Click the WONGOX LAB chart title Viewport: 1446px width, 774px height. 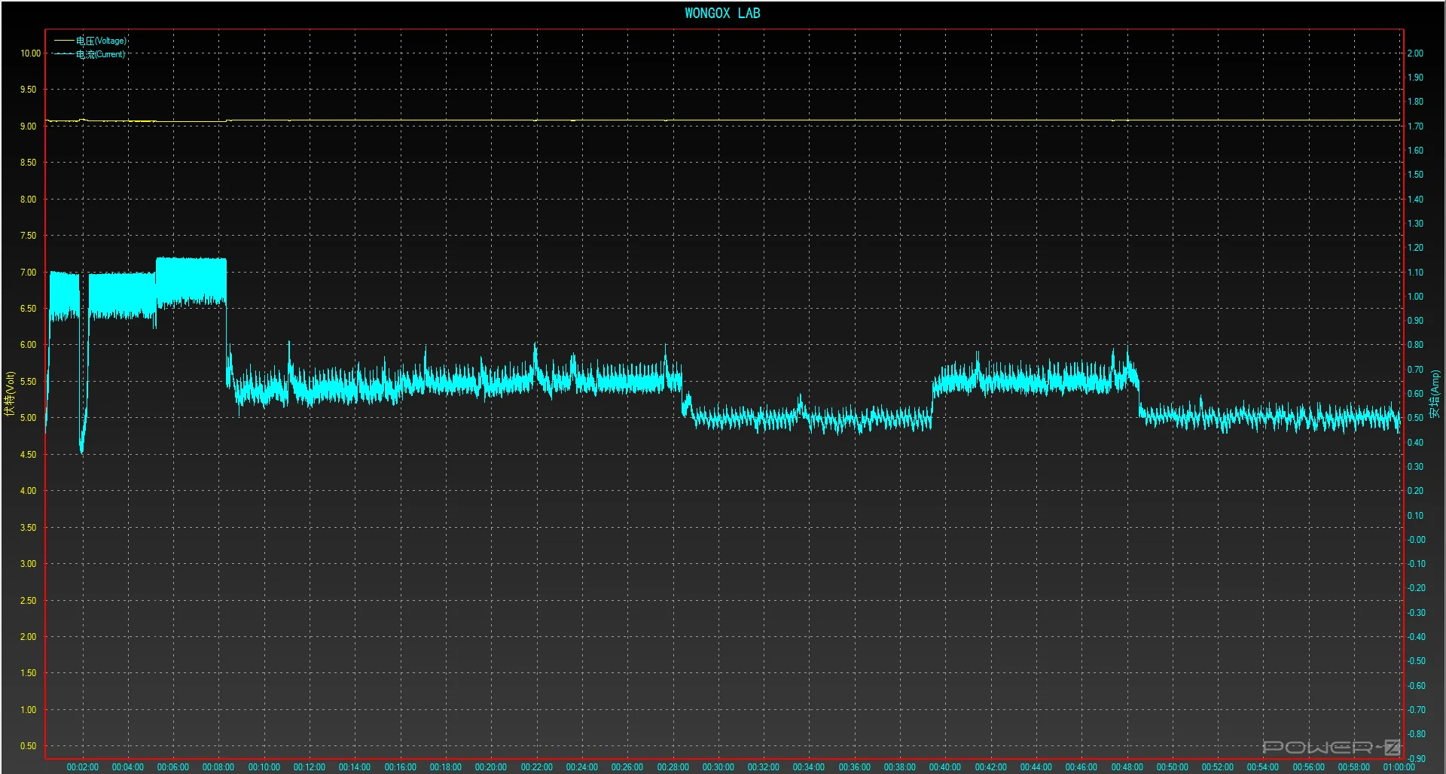click(x=722, y=13)
